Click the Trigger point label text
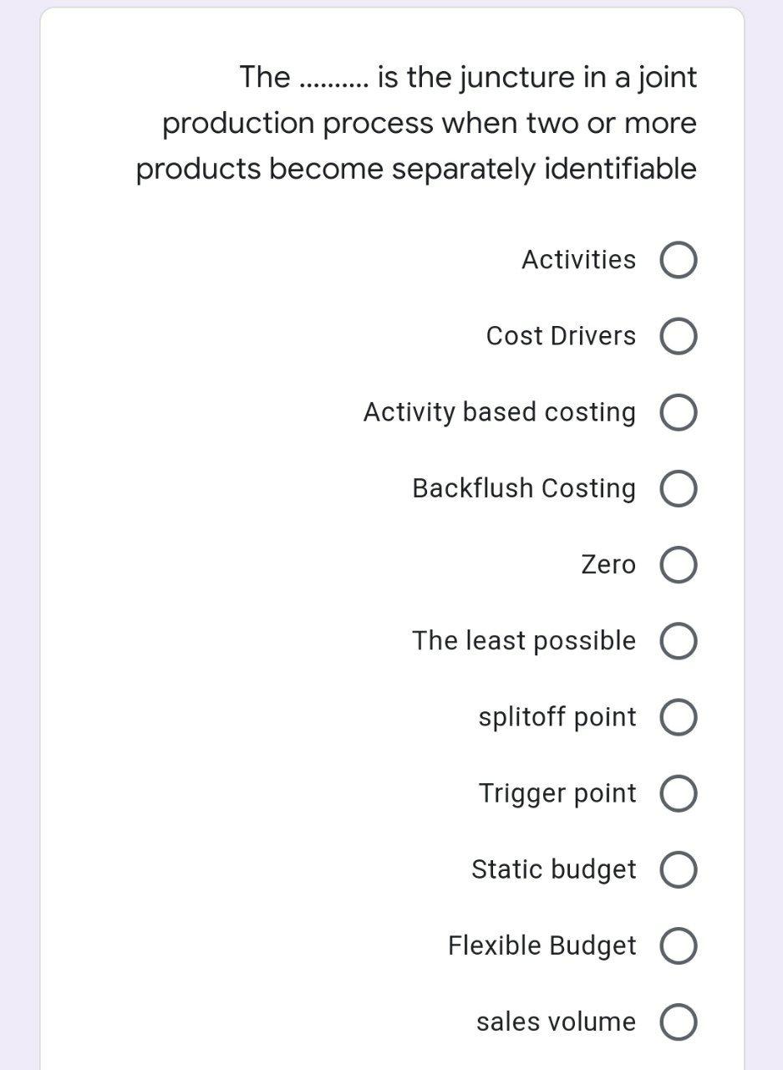 tap(558, 792)
